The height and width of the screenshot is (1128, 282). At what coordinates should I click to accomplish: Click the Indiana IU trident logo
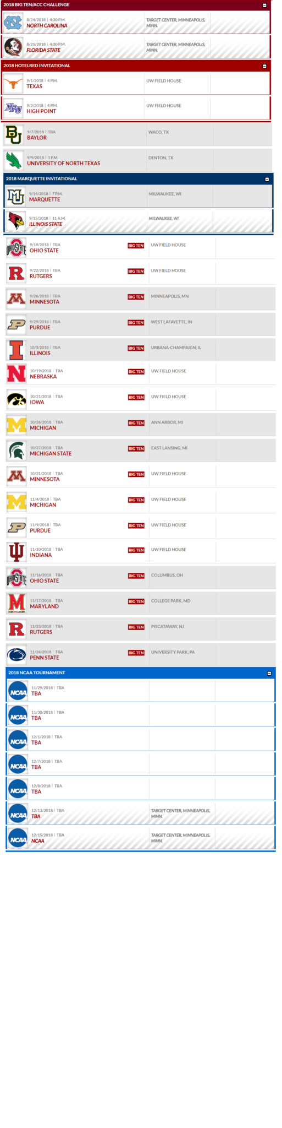pyautogui.click(x=16, y=552)
